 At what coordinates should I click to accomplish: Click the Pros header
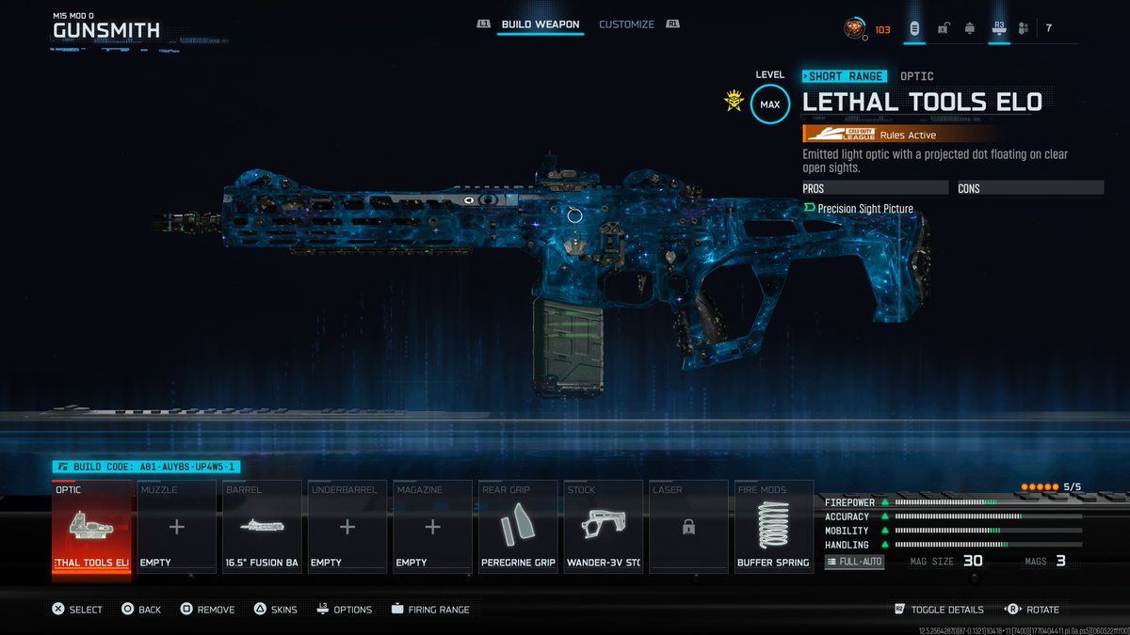877,188
